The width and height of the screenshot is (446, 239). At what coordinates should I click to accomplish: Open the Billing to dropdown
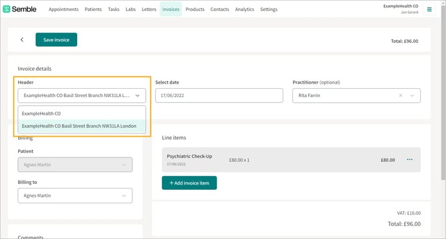coord(75,196)
